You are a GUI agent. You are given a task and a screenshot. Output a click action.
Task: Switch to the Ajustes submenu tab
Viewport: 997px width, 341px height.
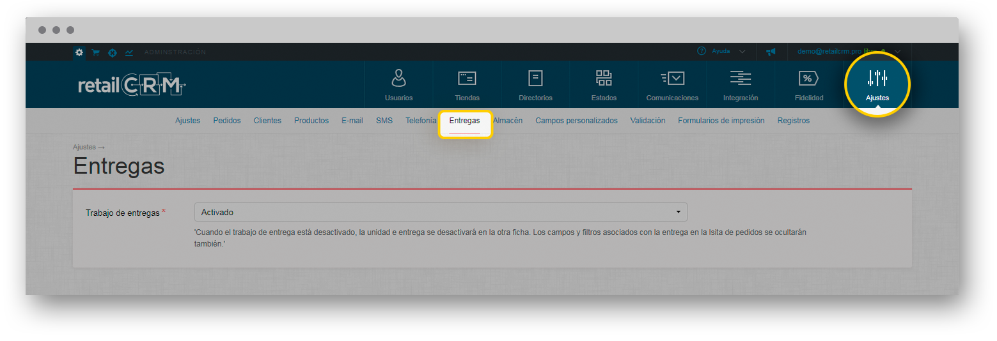187,121
